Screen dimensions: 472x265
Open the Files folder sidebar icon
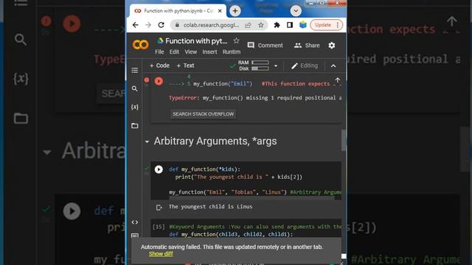click(x=134, y=126)
